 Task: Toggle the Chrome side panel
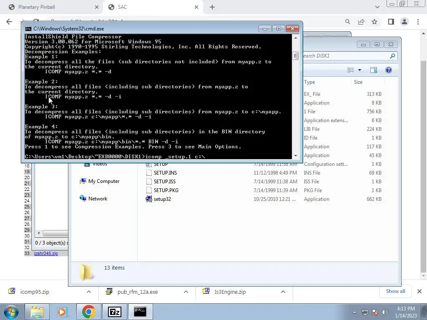pyautogui.click(x=391, y=22)
